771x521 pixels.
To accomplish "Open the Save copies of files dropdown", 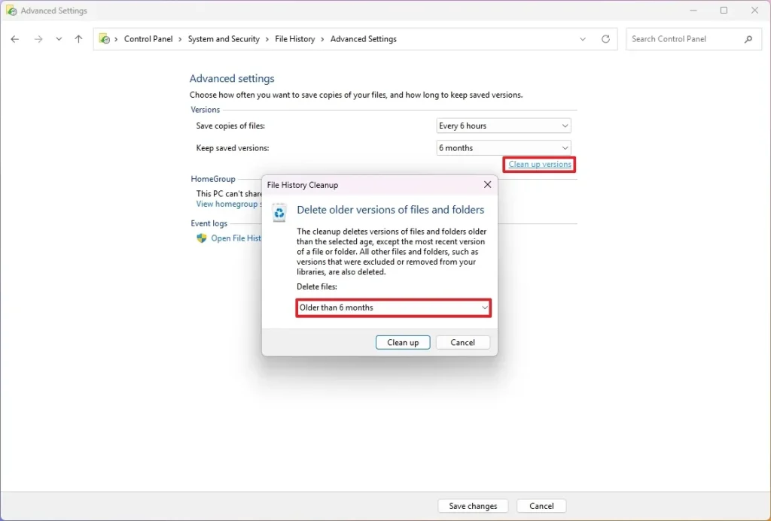I will [x=503, y=126].
